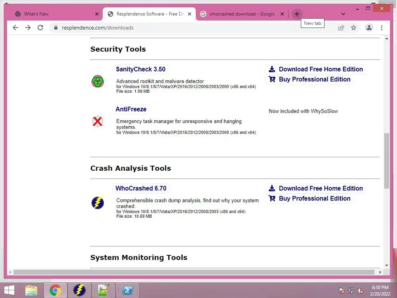397x298 pixels.
Task: Click the muted volume tray icon
Action: coord(361,291)
